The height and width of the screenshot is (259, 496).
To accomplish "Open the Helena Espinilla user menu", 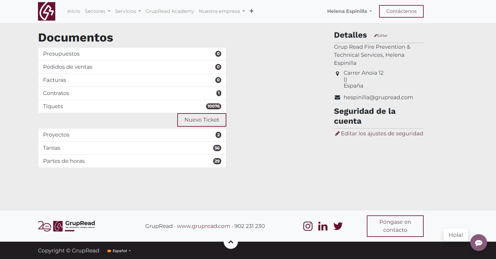I will click(349, 11).
